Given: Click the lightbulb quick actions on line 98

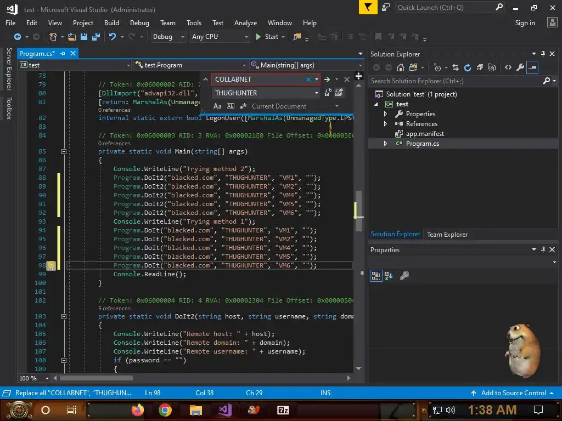Looking at the screenshot, I should coord(51,266).
